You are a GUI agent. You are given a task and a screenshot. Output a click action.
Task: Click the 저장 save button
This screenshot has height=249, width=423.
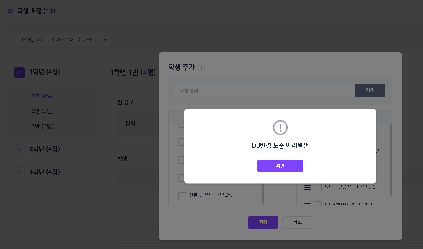tap(263, 222)
